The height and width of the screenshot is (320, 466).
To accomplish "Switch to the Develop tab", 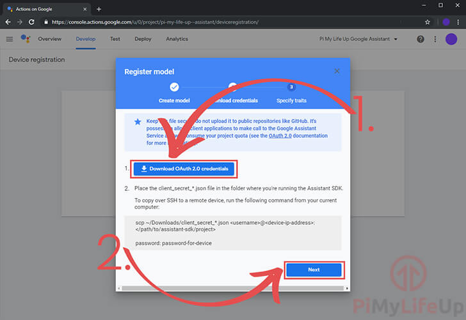I will [x=86, y=39].
